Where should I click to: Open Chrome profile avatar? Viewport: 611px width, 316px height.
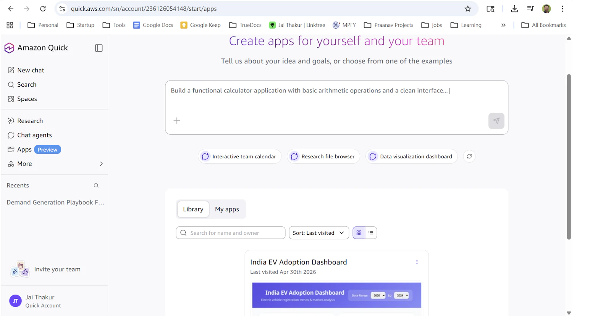pyautogui.click(x=546, y=9)
